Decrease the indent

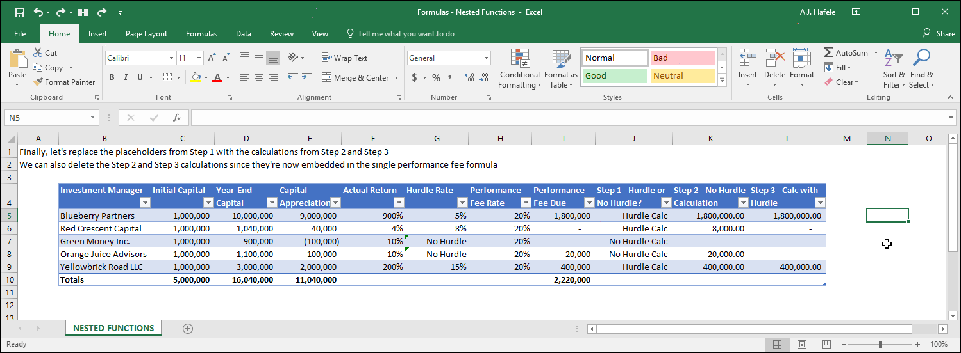click(x=292, y=77)
